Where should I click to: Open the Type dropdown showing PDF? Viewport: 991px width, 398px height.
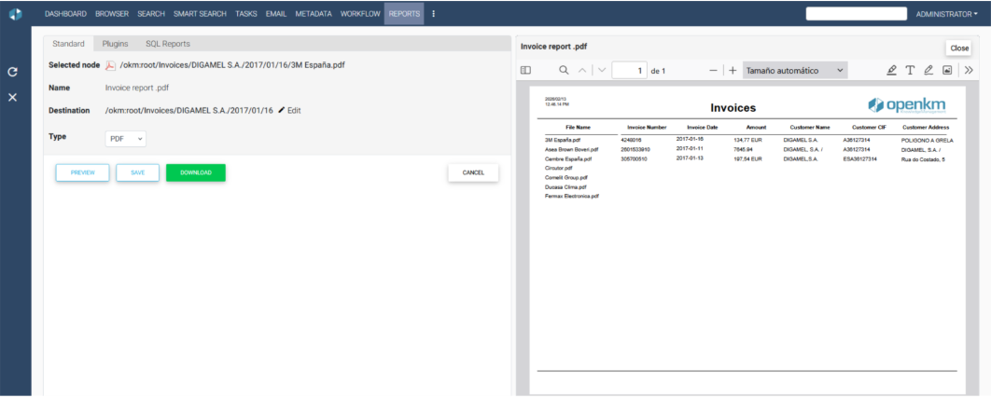126,138
